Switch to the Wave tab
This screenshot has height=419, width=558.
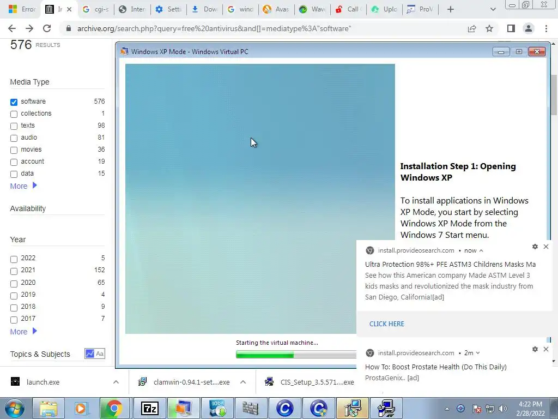312,9
